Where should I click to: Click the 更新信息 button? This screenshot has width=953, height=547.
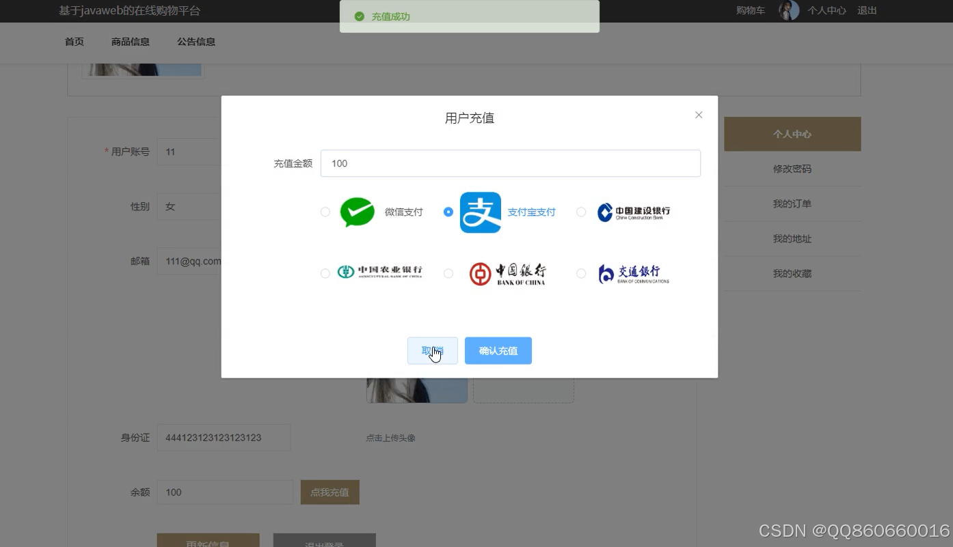click(x=209, y=540)
